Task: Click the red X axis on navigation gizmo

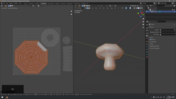Action: [142, 13]
